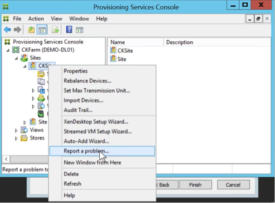The height and width of the screenshot is (203, 275).
Task: Open the View menu
Action: pos(57,18)
